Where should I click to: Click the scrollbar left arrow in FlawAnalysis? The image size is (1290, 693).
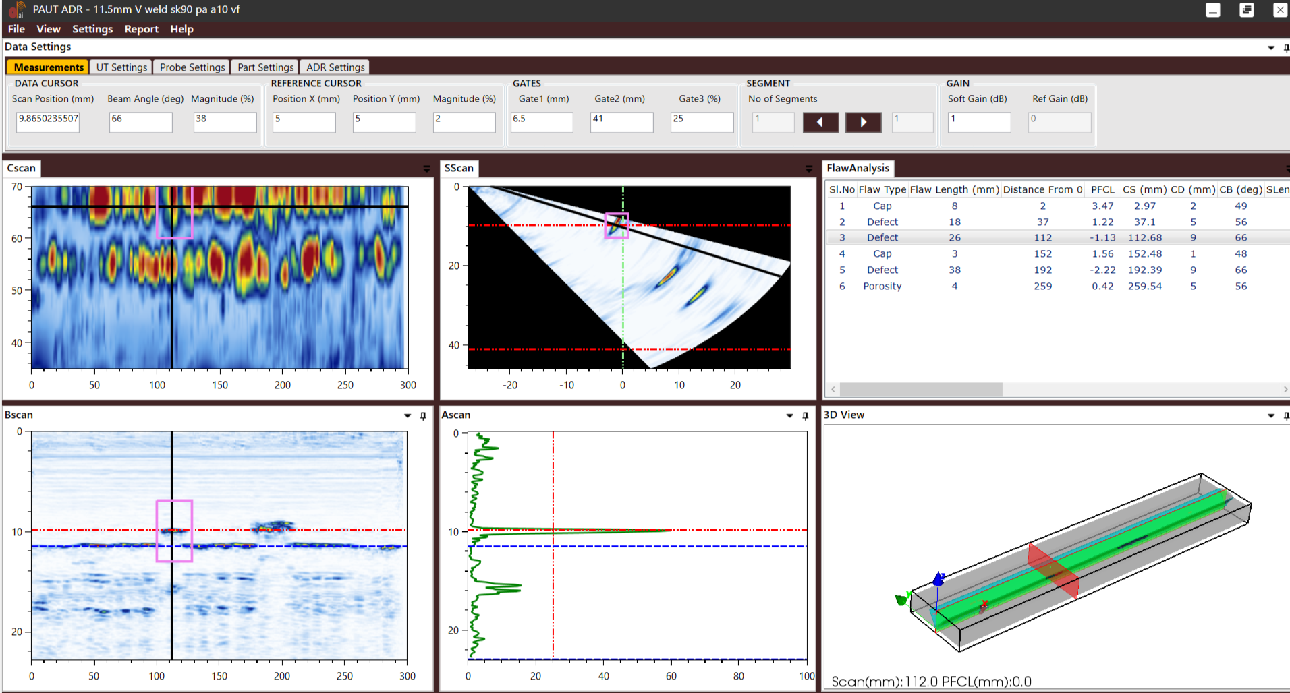point(833,390)
